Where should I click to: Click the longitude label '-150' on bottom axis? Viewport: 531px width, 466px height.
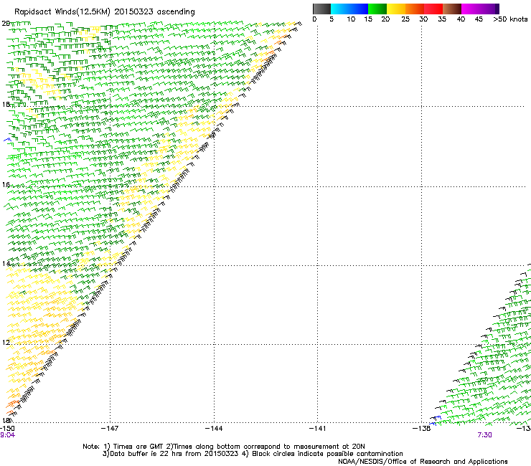pos(7,429)
